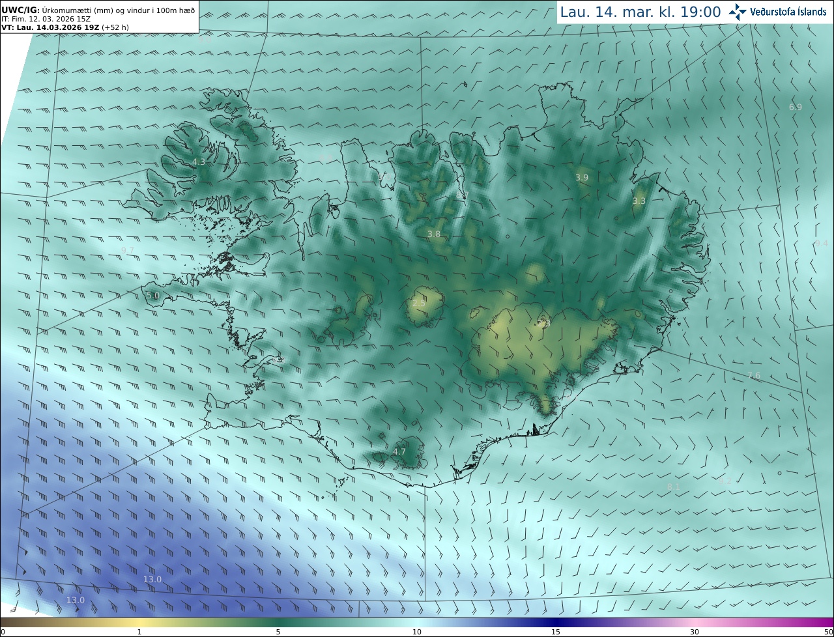
Task: Select the 3.9 value in the northeast
Action: 582,177
